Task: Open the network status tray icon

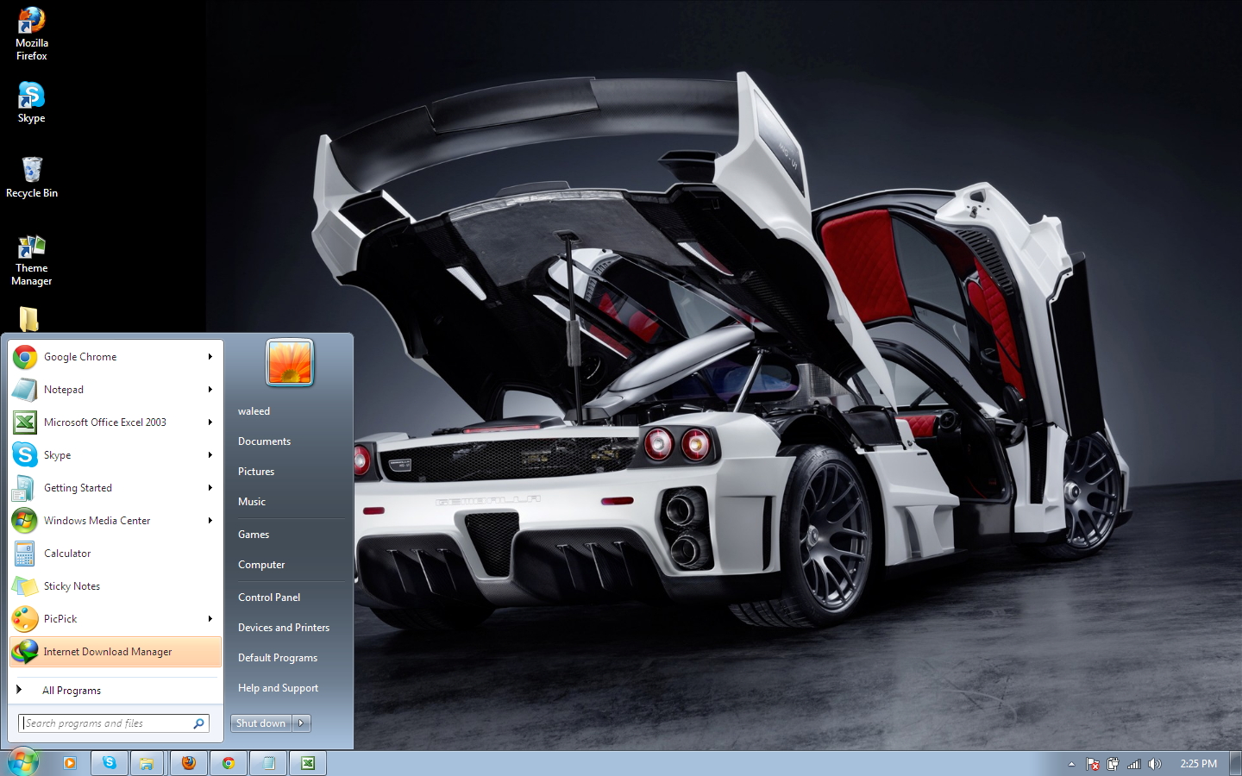Action: (x=1132, y=764)
